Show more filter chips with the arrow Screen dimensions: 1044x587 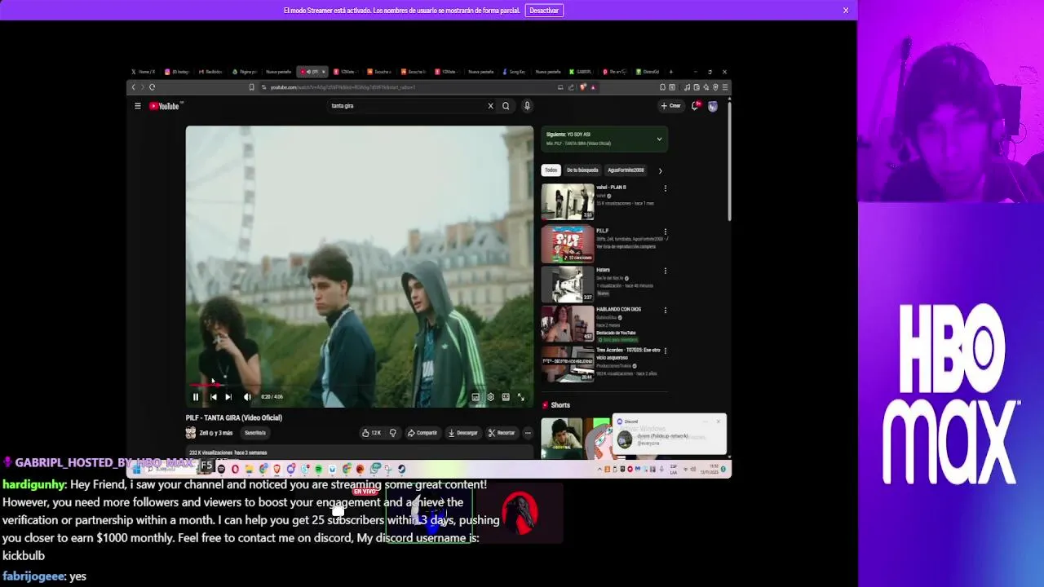[x=660, y=170]
